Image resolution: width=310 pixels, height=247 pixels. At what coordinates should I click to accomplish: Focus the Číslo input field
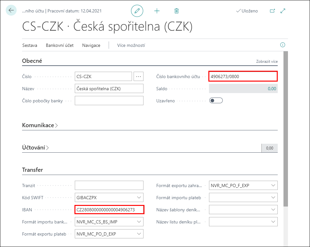(x=103, y=76)
